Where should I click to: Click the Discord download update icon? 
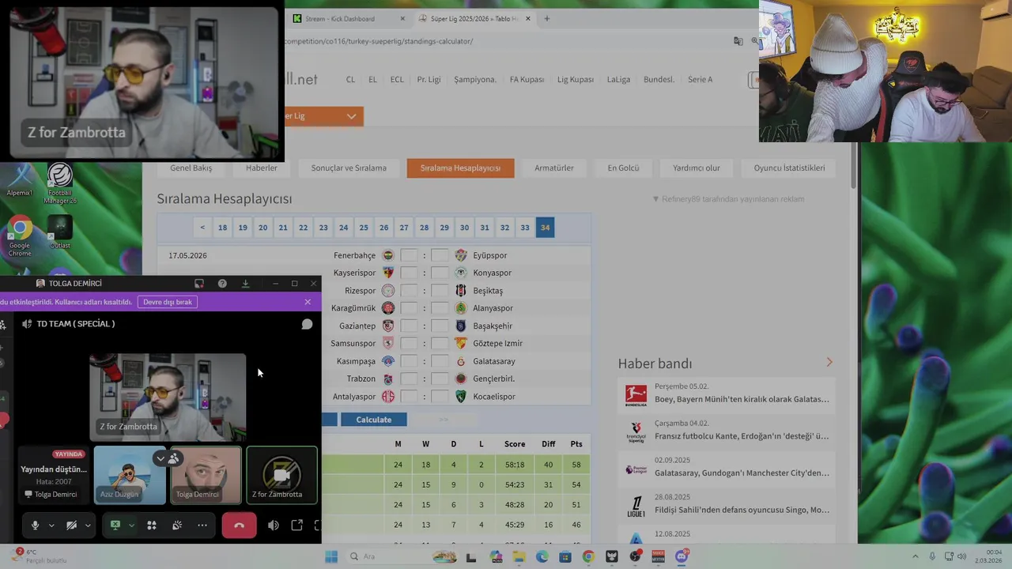coord(245,283)
